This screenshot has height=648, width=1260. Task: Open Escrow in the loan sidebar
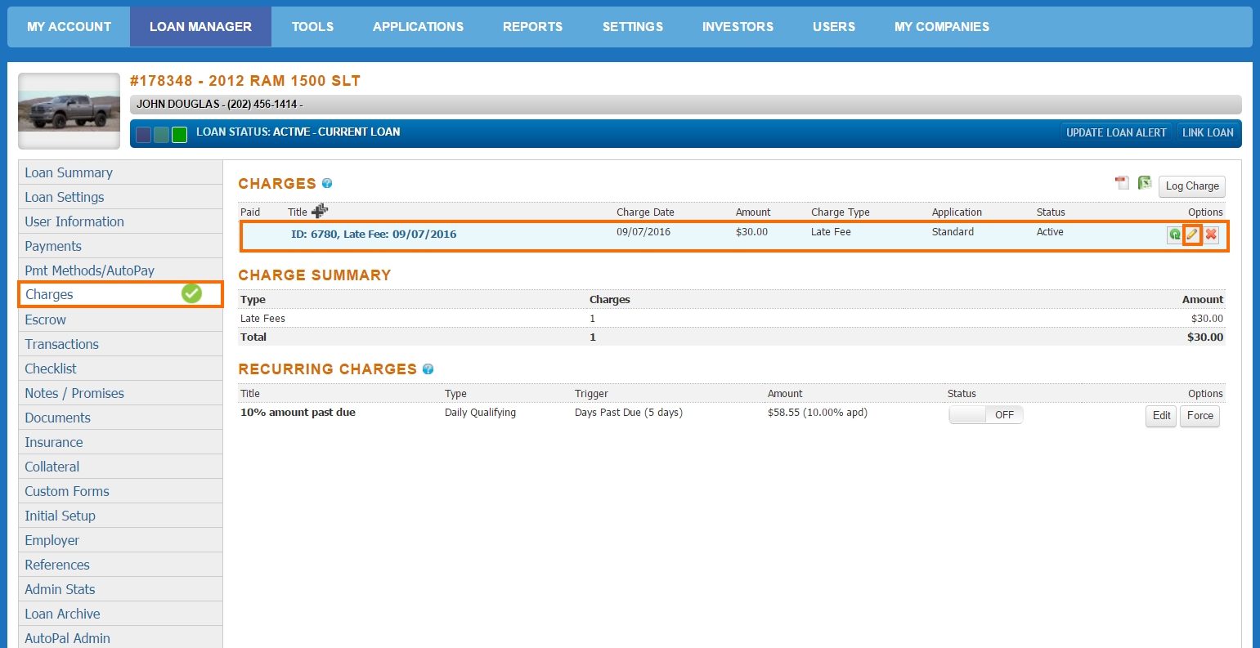(x=46, y=320)
